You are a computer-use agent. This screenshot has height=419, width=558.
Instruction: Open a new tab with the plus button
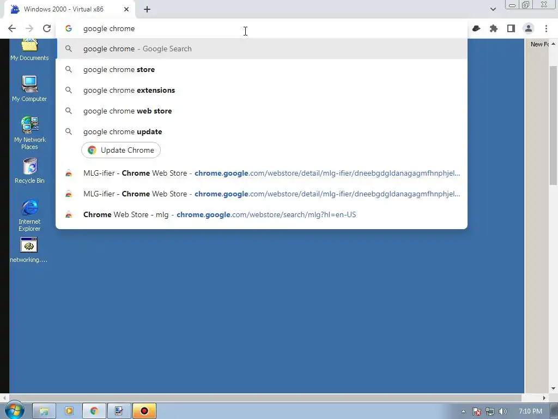click(147, 9)
